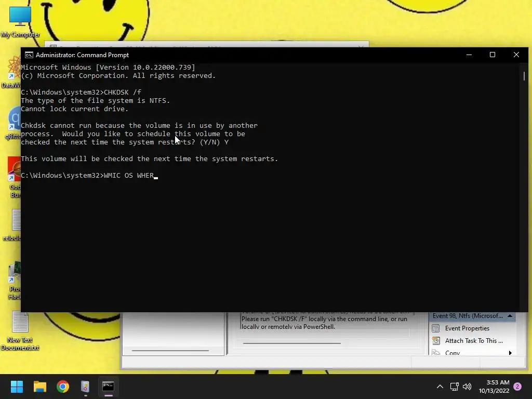Screen dimensions: 532x399
Task: Open New Text Document.txt on the desktop
Action: (x=20, y=331)
